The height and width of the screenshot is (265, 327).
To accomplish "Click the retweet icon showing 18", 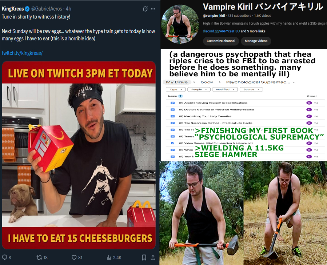I will click(x=39, y=257).
